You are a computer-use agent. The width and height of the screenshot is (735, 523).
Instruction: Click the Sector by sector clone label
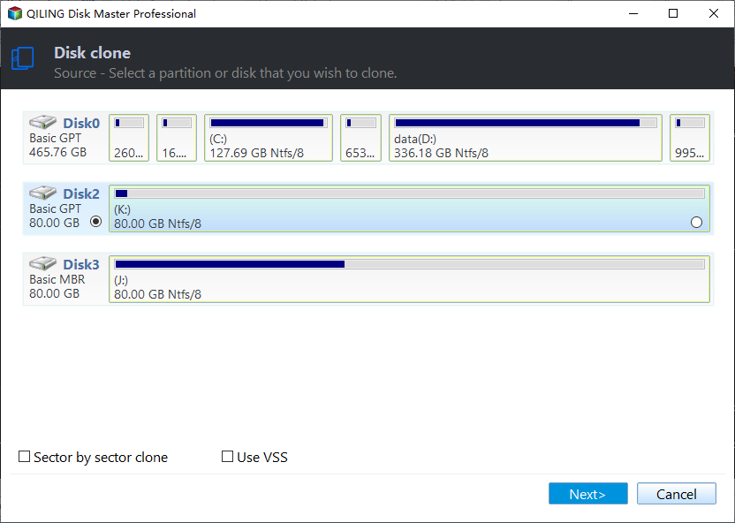(101, 458)
